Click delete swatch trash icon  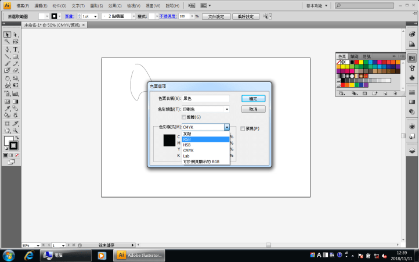[395, 94]
